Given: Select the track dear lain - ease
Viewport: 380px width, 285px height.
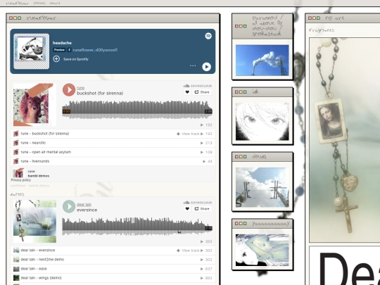Looking at the screenshot, I should click(34, 269).
